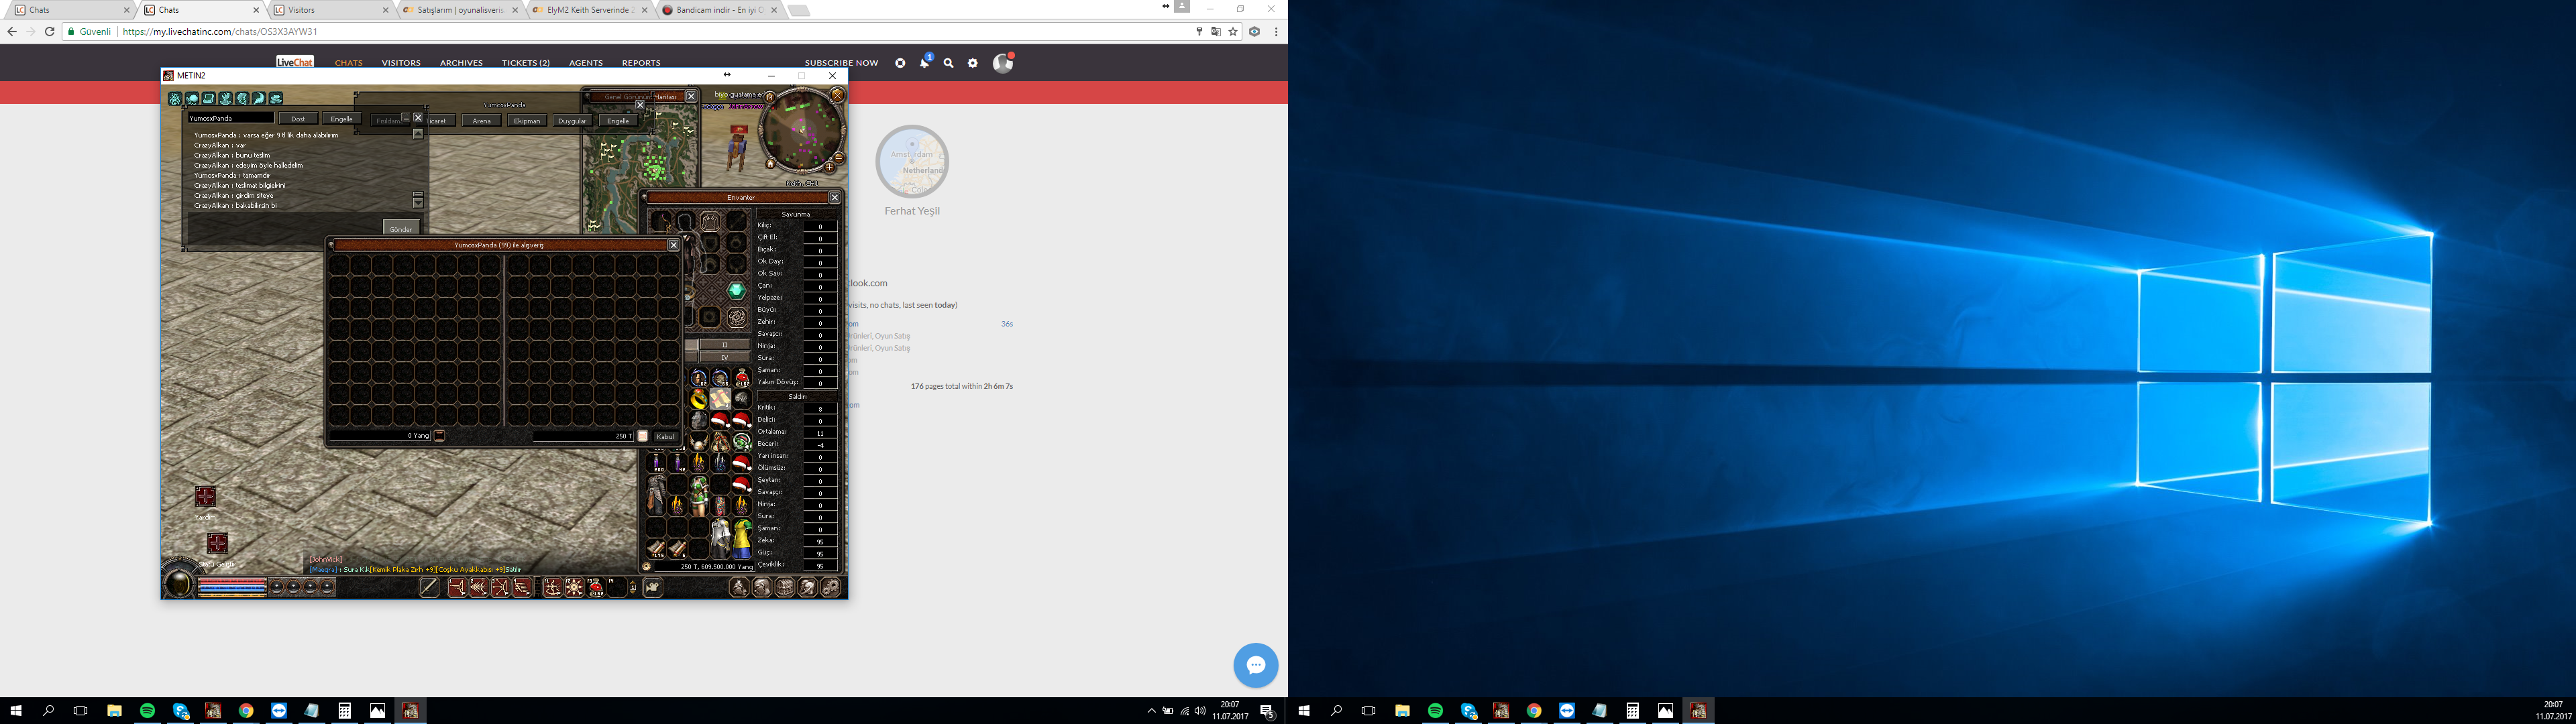Click the Yardım red cross icon

pyautogui.click(x=206, y=496)
